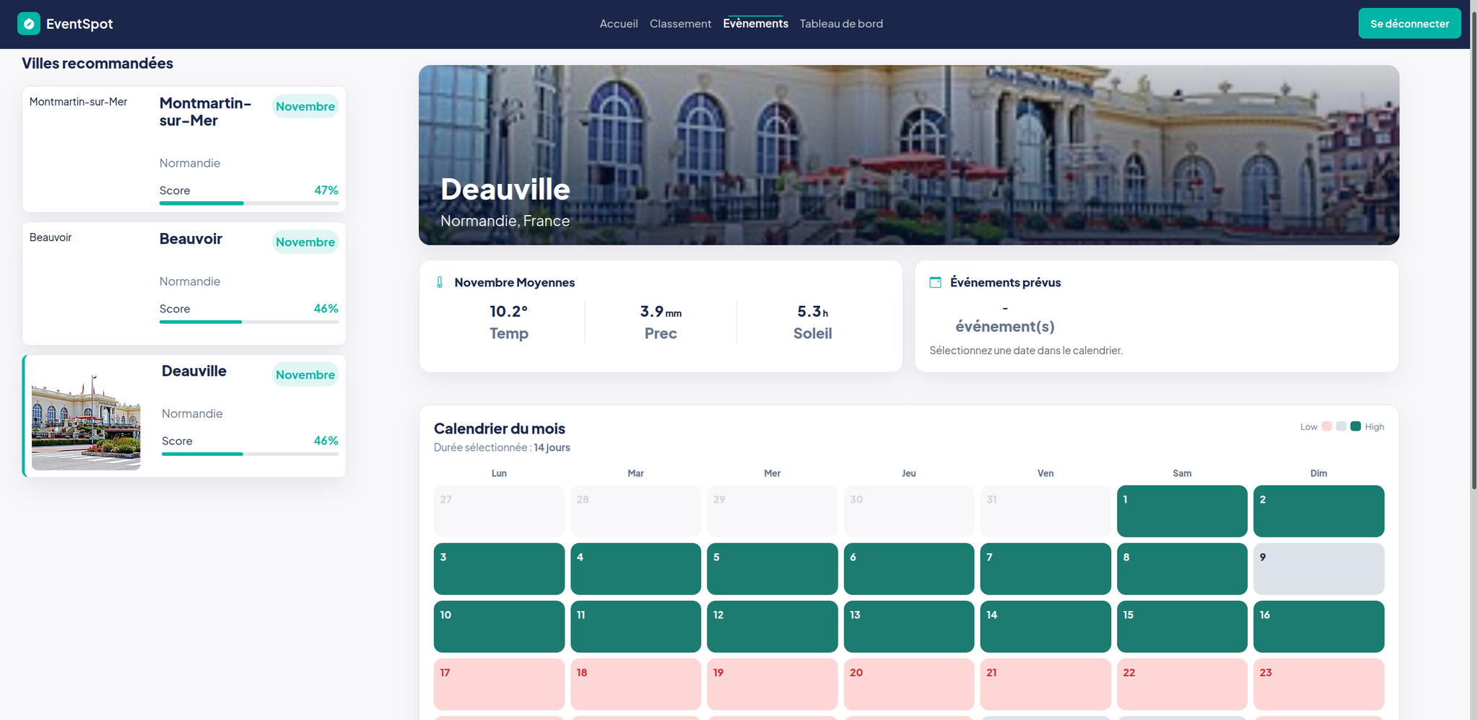Select the Evènements navigation tab
This screenshot has height=720, width=1478.
pyautogui.click(x=755, y=24)
